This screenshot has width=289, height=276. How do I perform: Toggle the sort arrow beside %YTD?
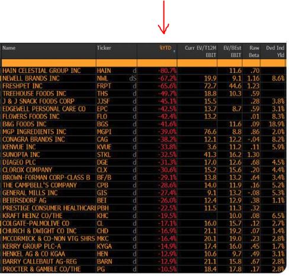coord(174,52)
